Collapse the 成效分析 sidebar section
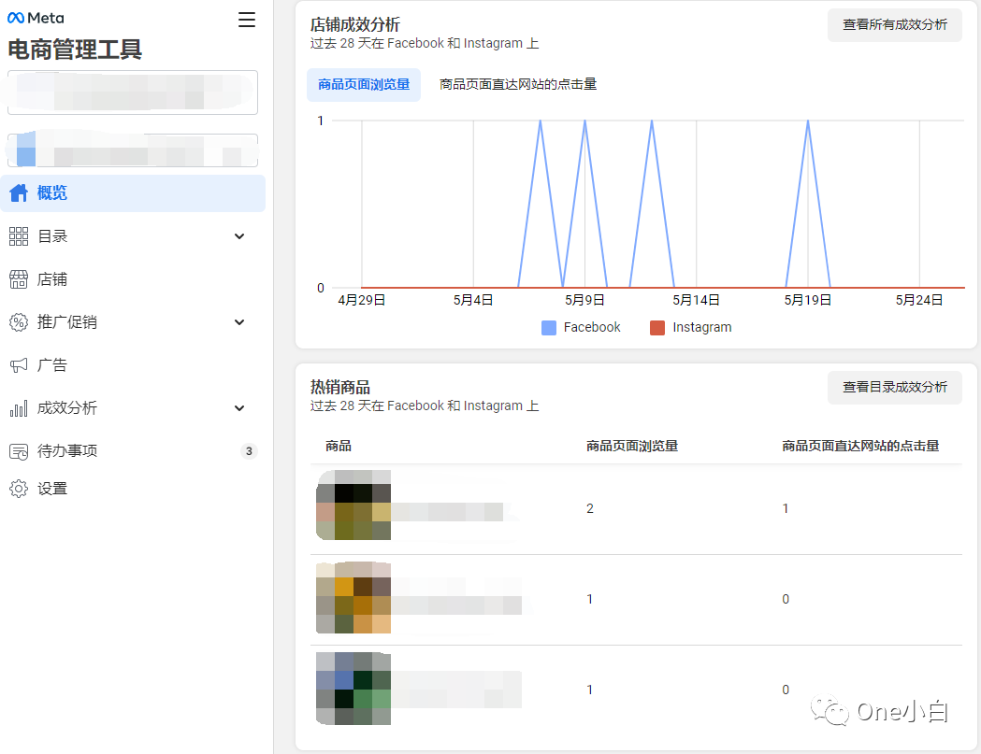This screenshot has width=981, height=754. (x=238, y=407)
